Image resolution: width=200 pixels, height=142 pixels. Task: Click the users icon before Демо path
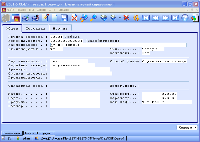[x=37, y=138]
